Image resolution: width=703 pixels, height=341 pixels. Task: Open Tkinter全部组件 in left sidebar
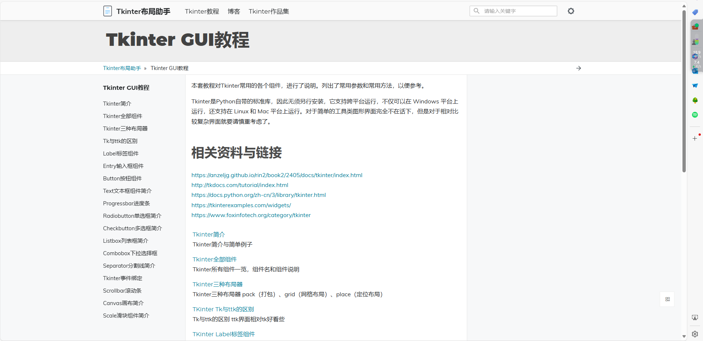(x=122, y=116)
